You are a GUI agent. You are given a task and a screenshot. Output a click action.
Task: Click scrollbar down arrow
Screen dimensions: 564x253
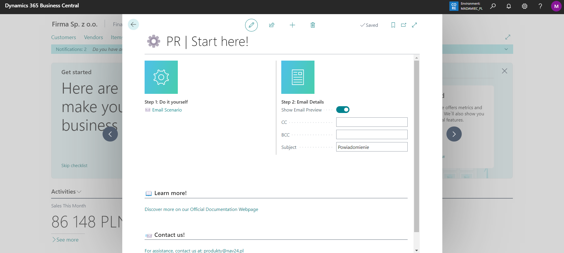point(416,250)
